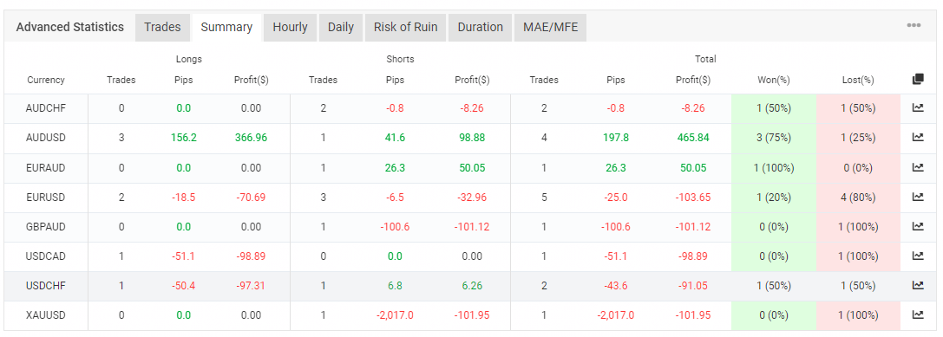Click the Won(%) column header
Screen dimensions: 943x337
click(774, 80)
